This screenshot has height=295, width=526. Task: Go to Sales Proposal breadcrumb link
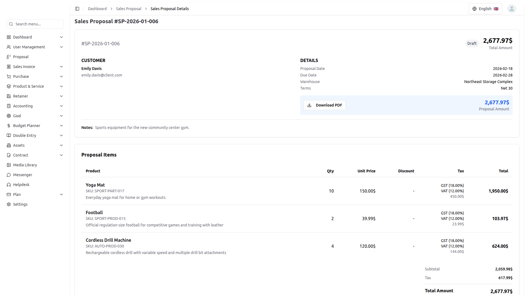pyautogui.click(x=128, y=9)
